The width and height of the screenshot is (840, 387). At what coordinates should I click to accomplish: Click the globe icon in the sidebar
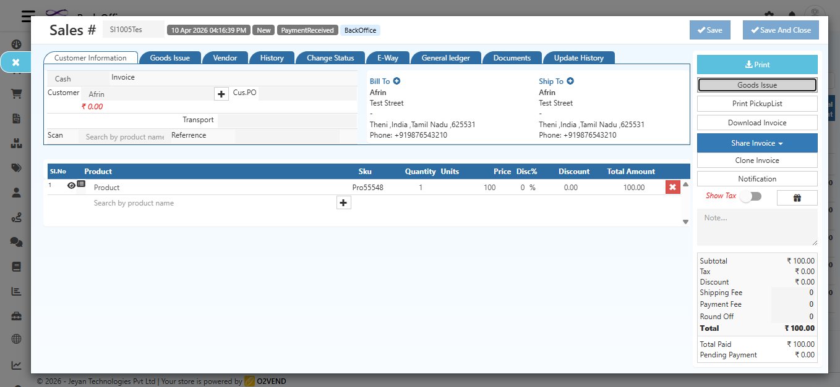pyautogui.click(x=17, y=338)
